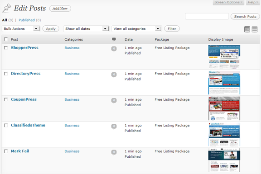This screenshot has width=261, height=174.
Task: Click the Add New button
Action: pyautogui.click(x=60, y=9)
